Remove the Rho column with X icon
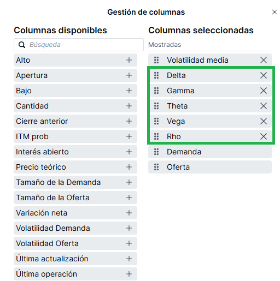Screen dimensions: 280x281 (264, 136)
